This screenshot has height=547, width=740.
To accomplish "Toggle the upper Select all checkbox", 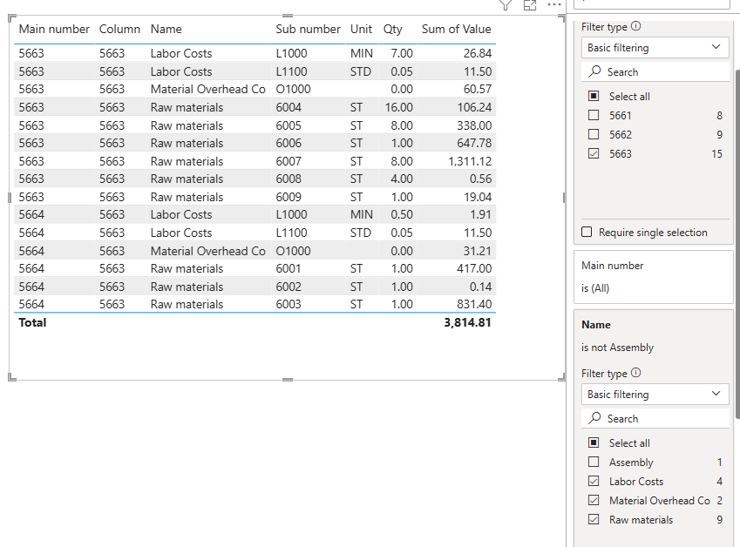I will [594, 96].
